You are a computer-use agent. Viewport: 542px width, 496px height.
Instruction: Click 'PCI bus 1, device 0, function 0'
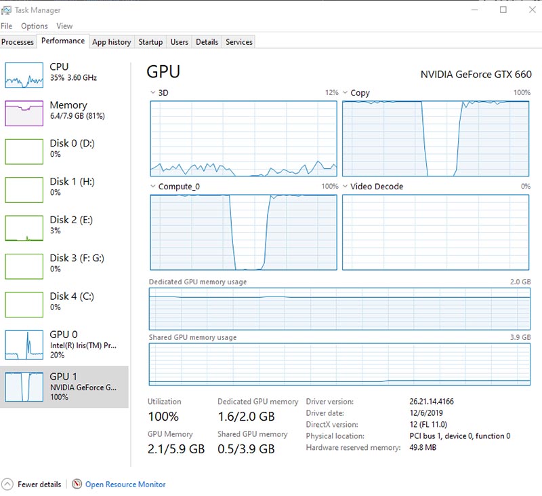[x=460, y=436]
